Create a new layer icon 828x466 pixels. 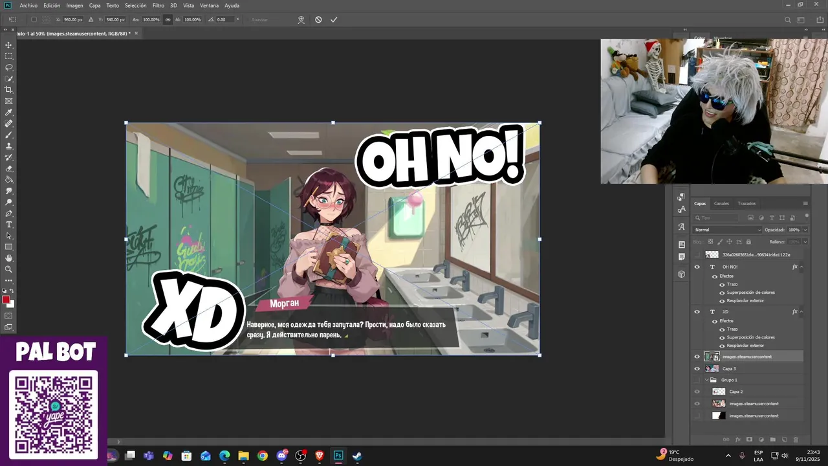pos(784,439)
